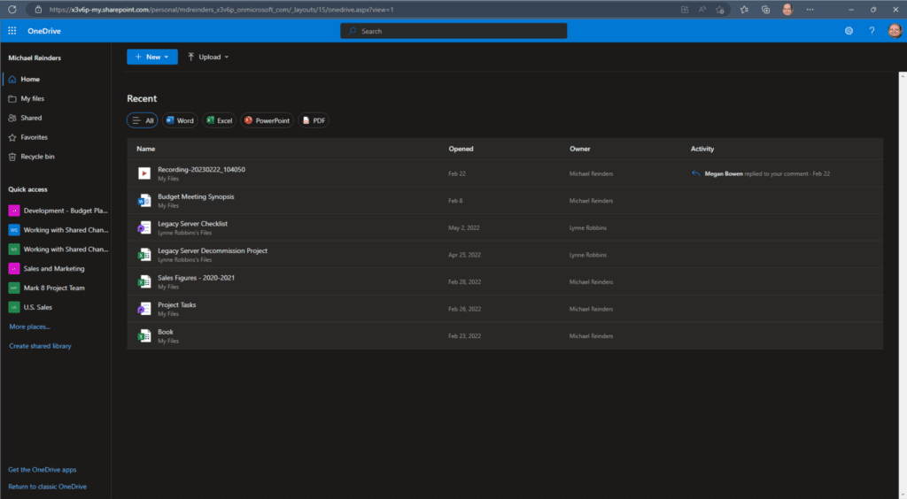Click the file icon for Legacy Server Checklist
The height and width of the screenshot is (499, 907).
[144, 227]
